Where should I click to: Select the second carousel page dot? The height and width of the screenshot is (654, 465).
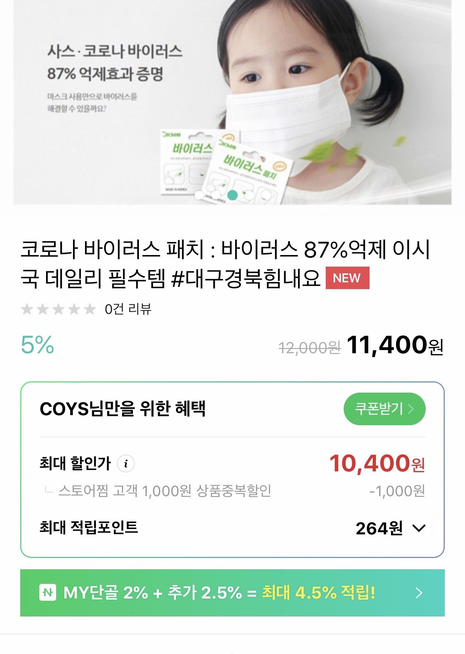coord(216,195)
